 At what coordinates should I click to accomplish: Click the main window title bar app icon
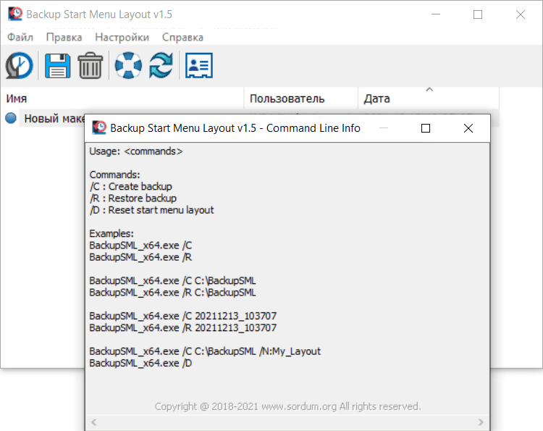coord(15,14)
